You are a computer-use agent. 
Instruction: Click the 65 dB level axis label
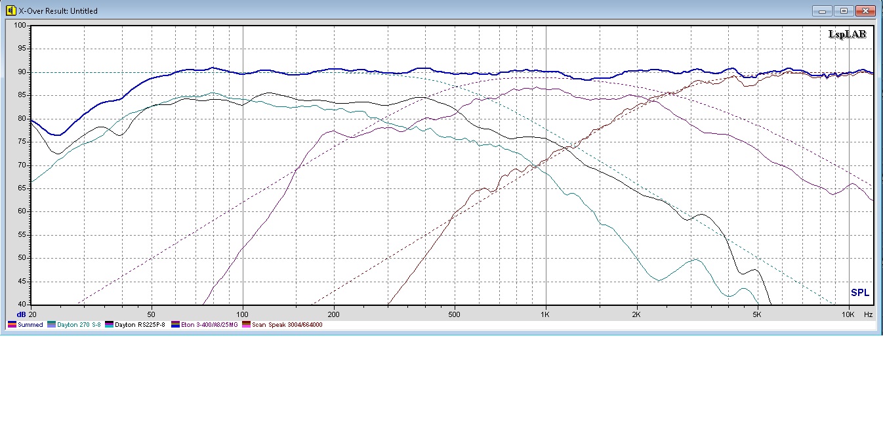coord(21,188)
